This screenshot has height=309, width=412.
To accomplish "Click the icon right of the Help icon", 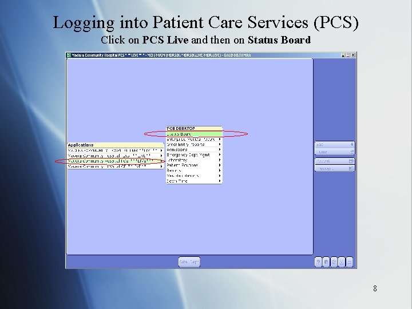I will coord(326,262).
